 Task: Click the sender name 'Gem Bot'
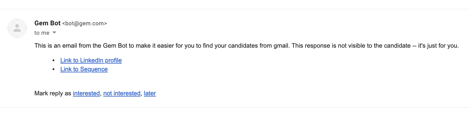point(47,23)
